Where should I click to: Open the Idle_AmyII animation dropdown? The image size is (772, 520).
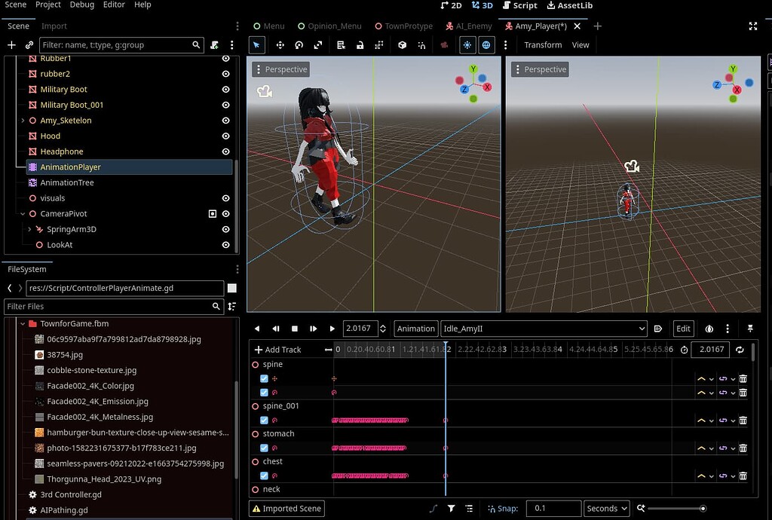[x=544, y=329]
